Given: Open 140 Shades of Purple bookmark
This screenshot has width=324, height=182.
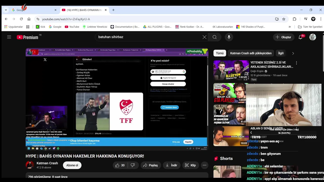Looking at the screenshot, I should click(251, 27).
